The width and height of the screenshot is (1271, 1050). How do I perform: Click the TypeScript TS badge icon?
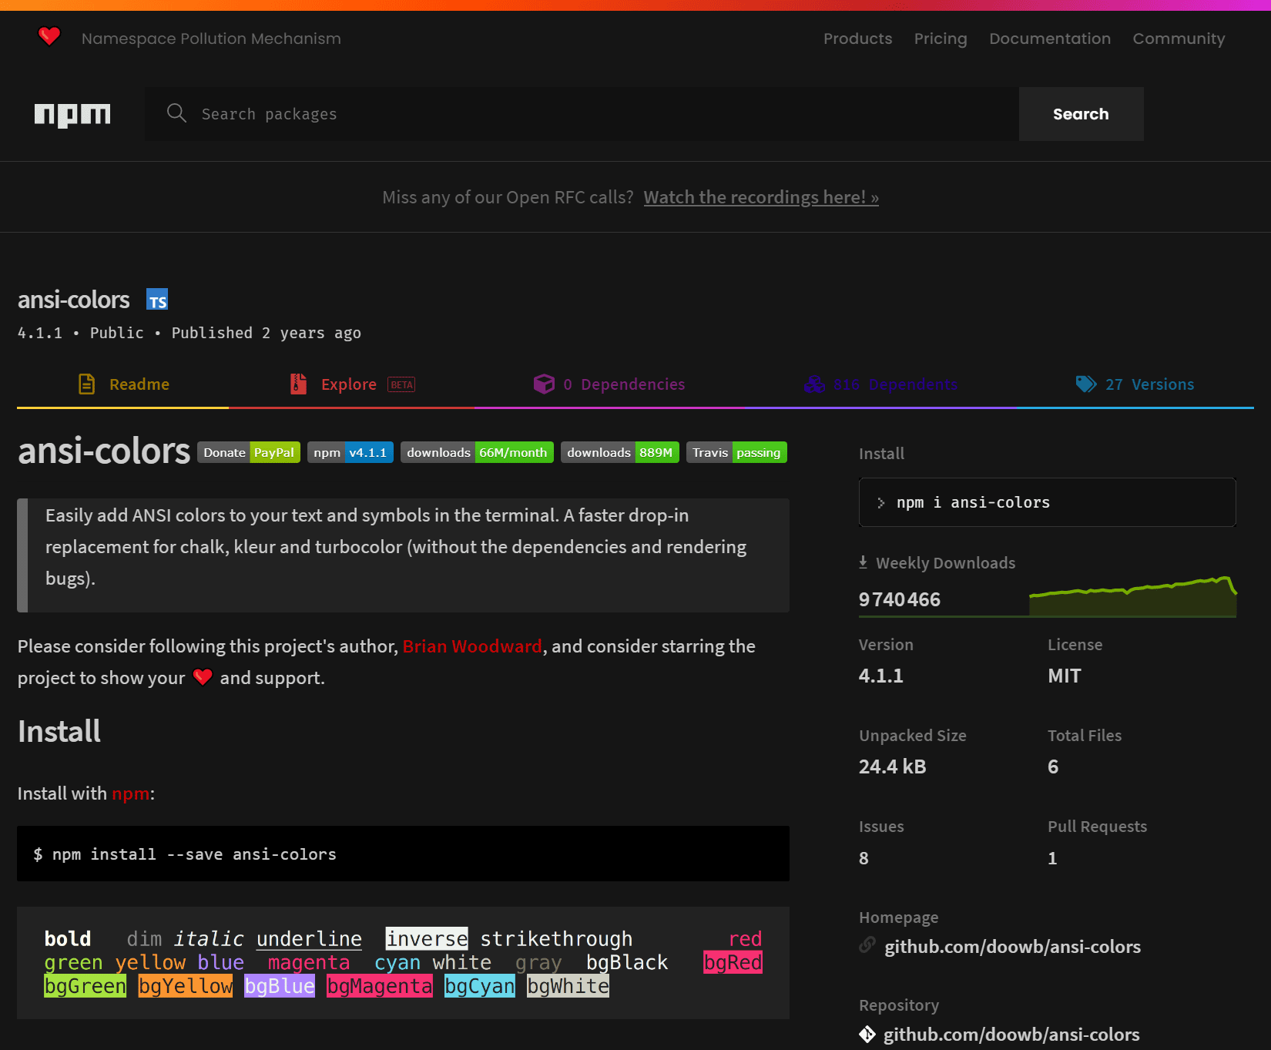[157, 300]
